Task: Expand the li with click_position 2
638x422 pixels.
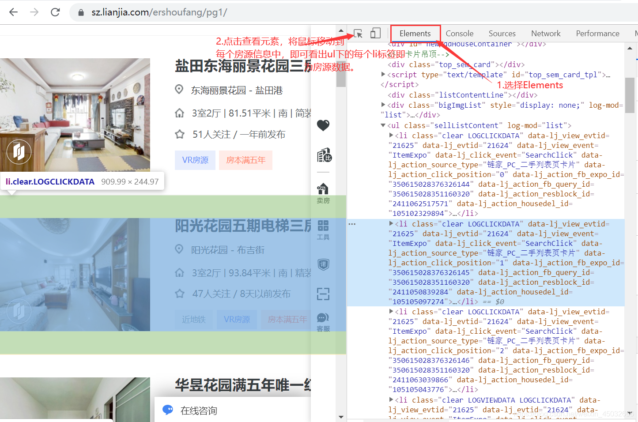Action: pos(391,312)
